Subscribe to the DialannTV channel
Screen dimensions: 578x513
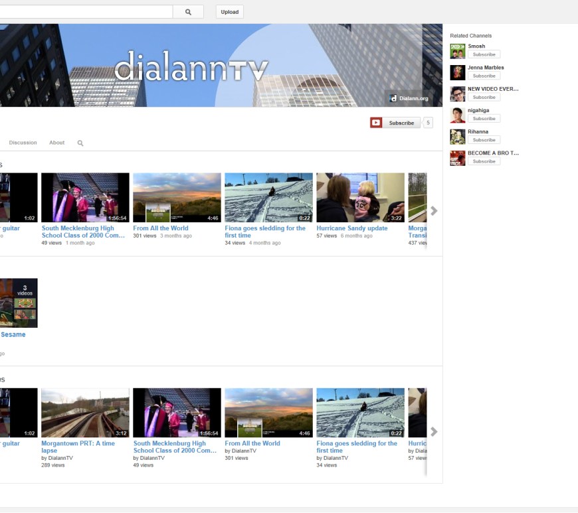395,123
